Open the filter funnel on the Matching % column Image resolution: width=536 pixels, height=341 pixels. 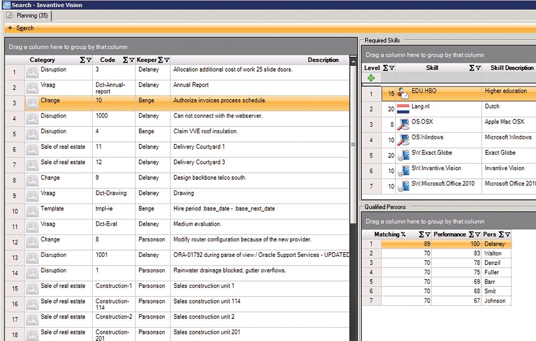tap(428, 234)
